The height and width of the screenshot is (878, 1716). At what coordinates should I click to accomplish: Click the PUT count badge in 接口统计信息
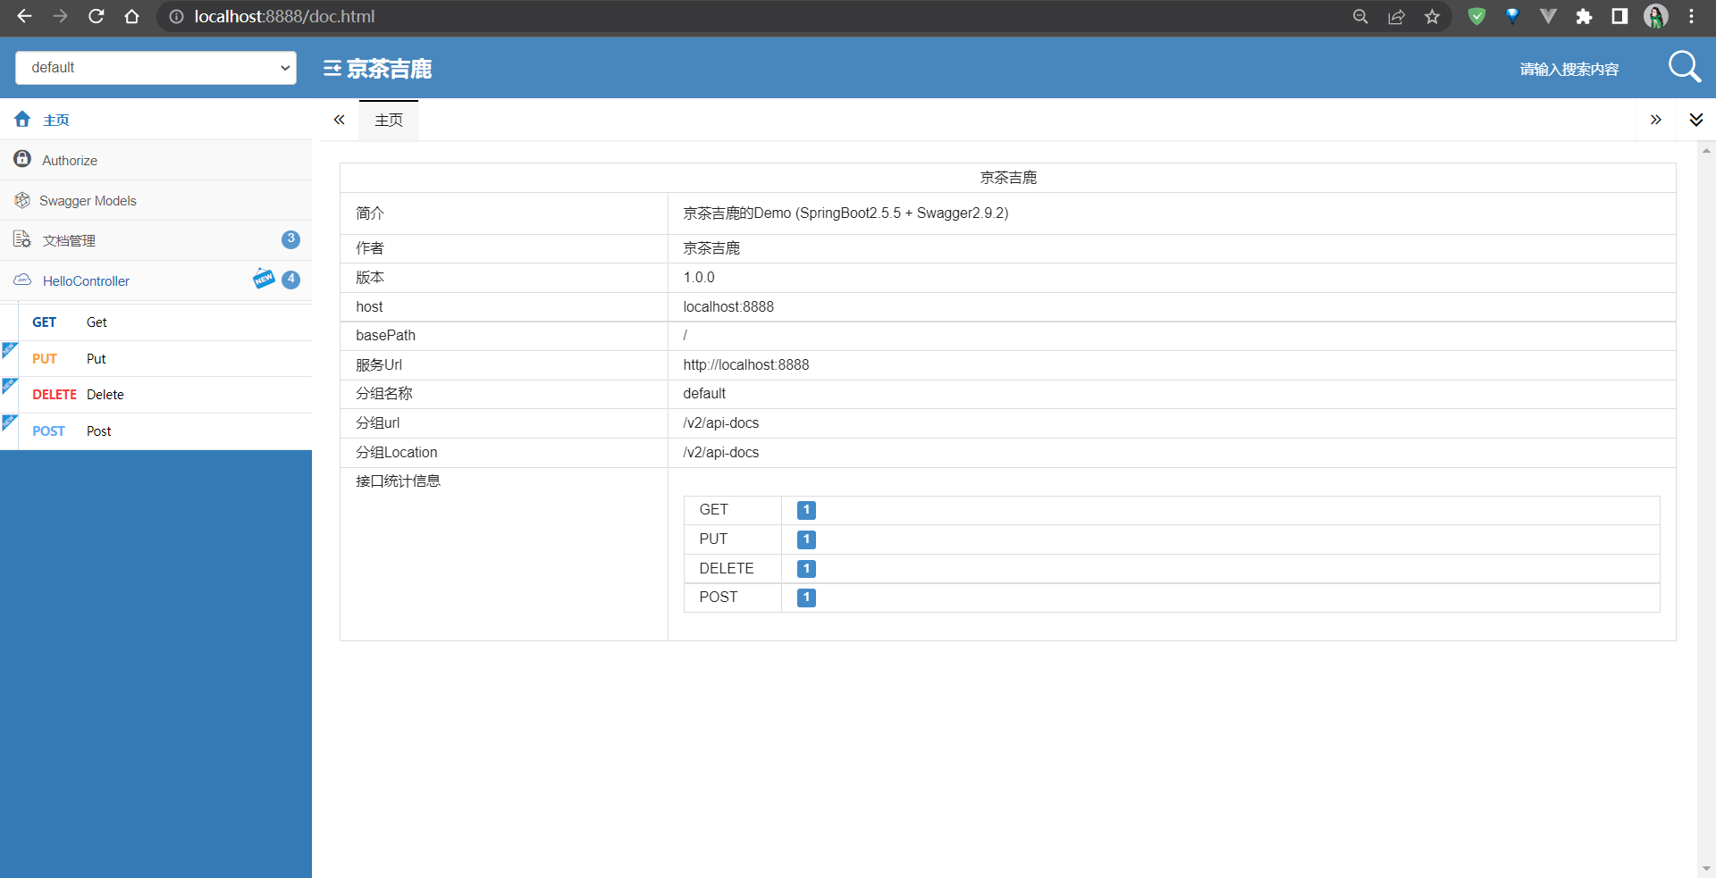click(806, 539)
